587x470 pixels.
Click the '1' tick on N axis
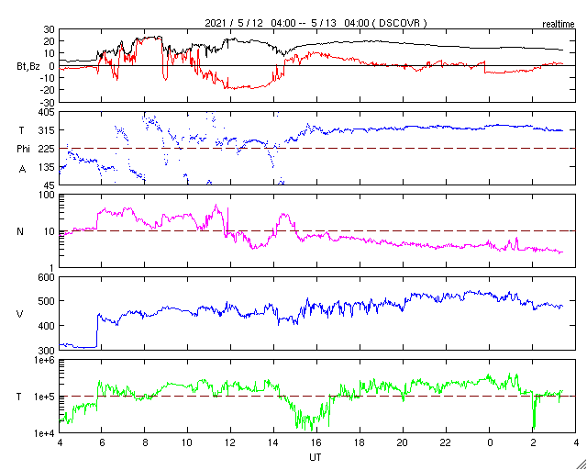click(51, 268)
